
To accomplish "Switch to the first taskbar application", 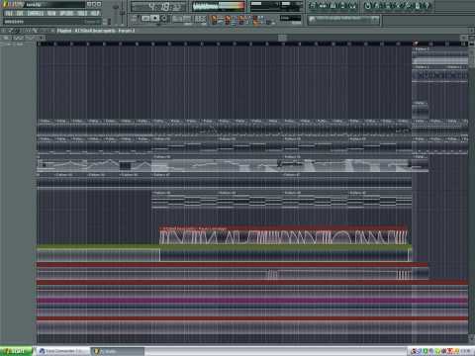I will (x=62, y=351).
